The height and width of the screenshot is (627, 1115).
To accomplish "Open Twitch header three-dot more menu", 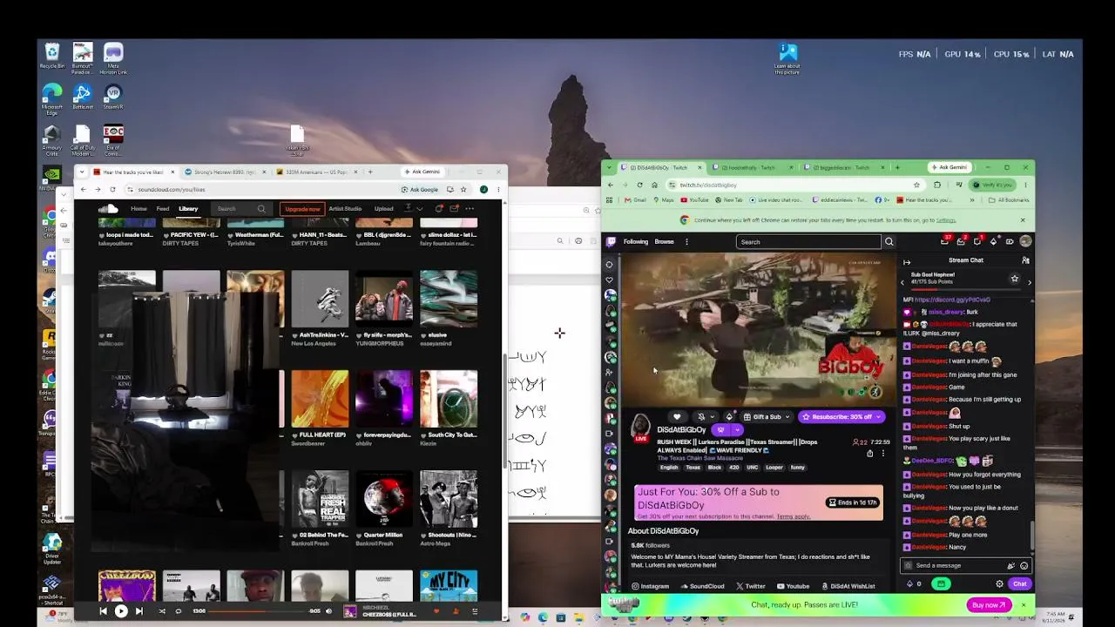I will 686,242.
